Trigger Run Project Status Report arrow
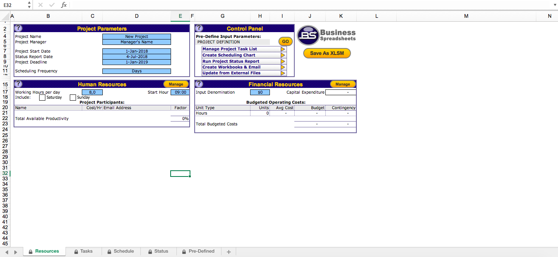 click(x=283, y=61)
